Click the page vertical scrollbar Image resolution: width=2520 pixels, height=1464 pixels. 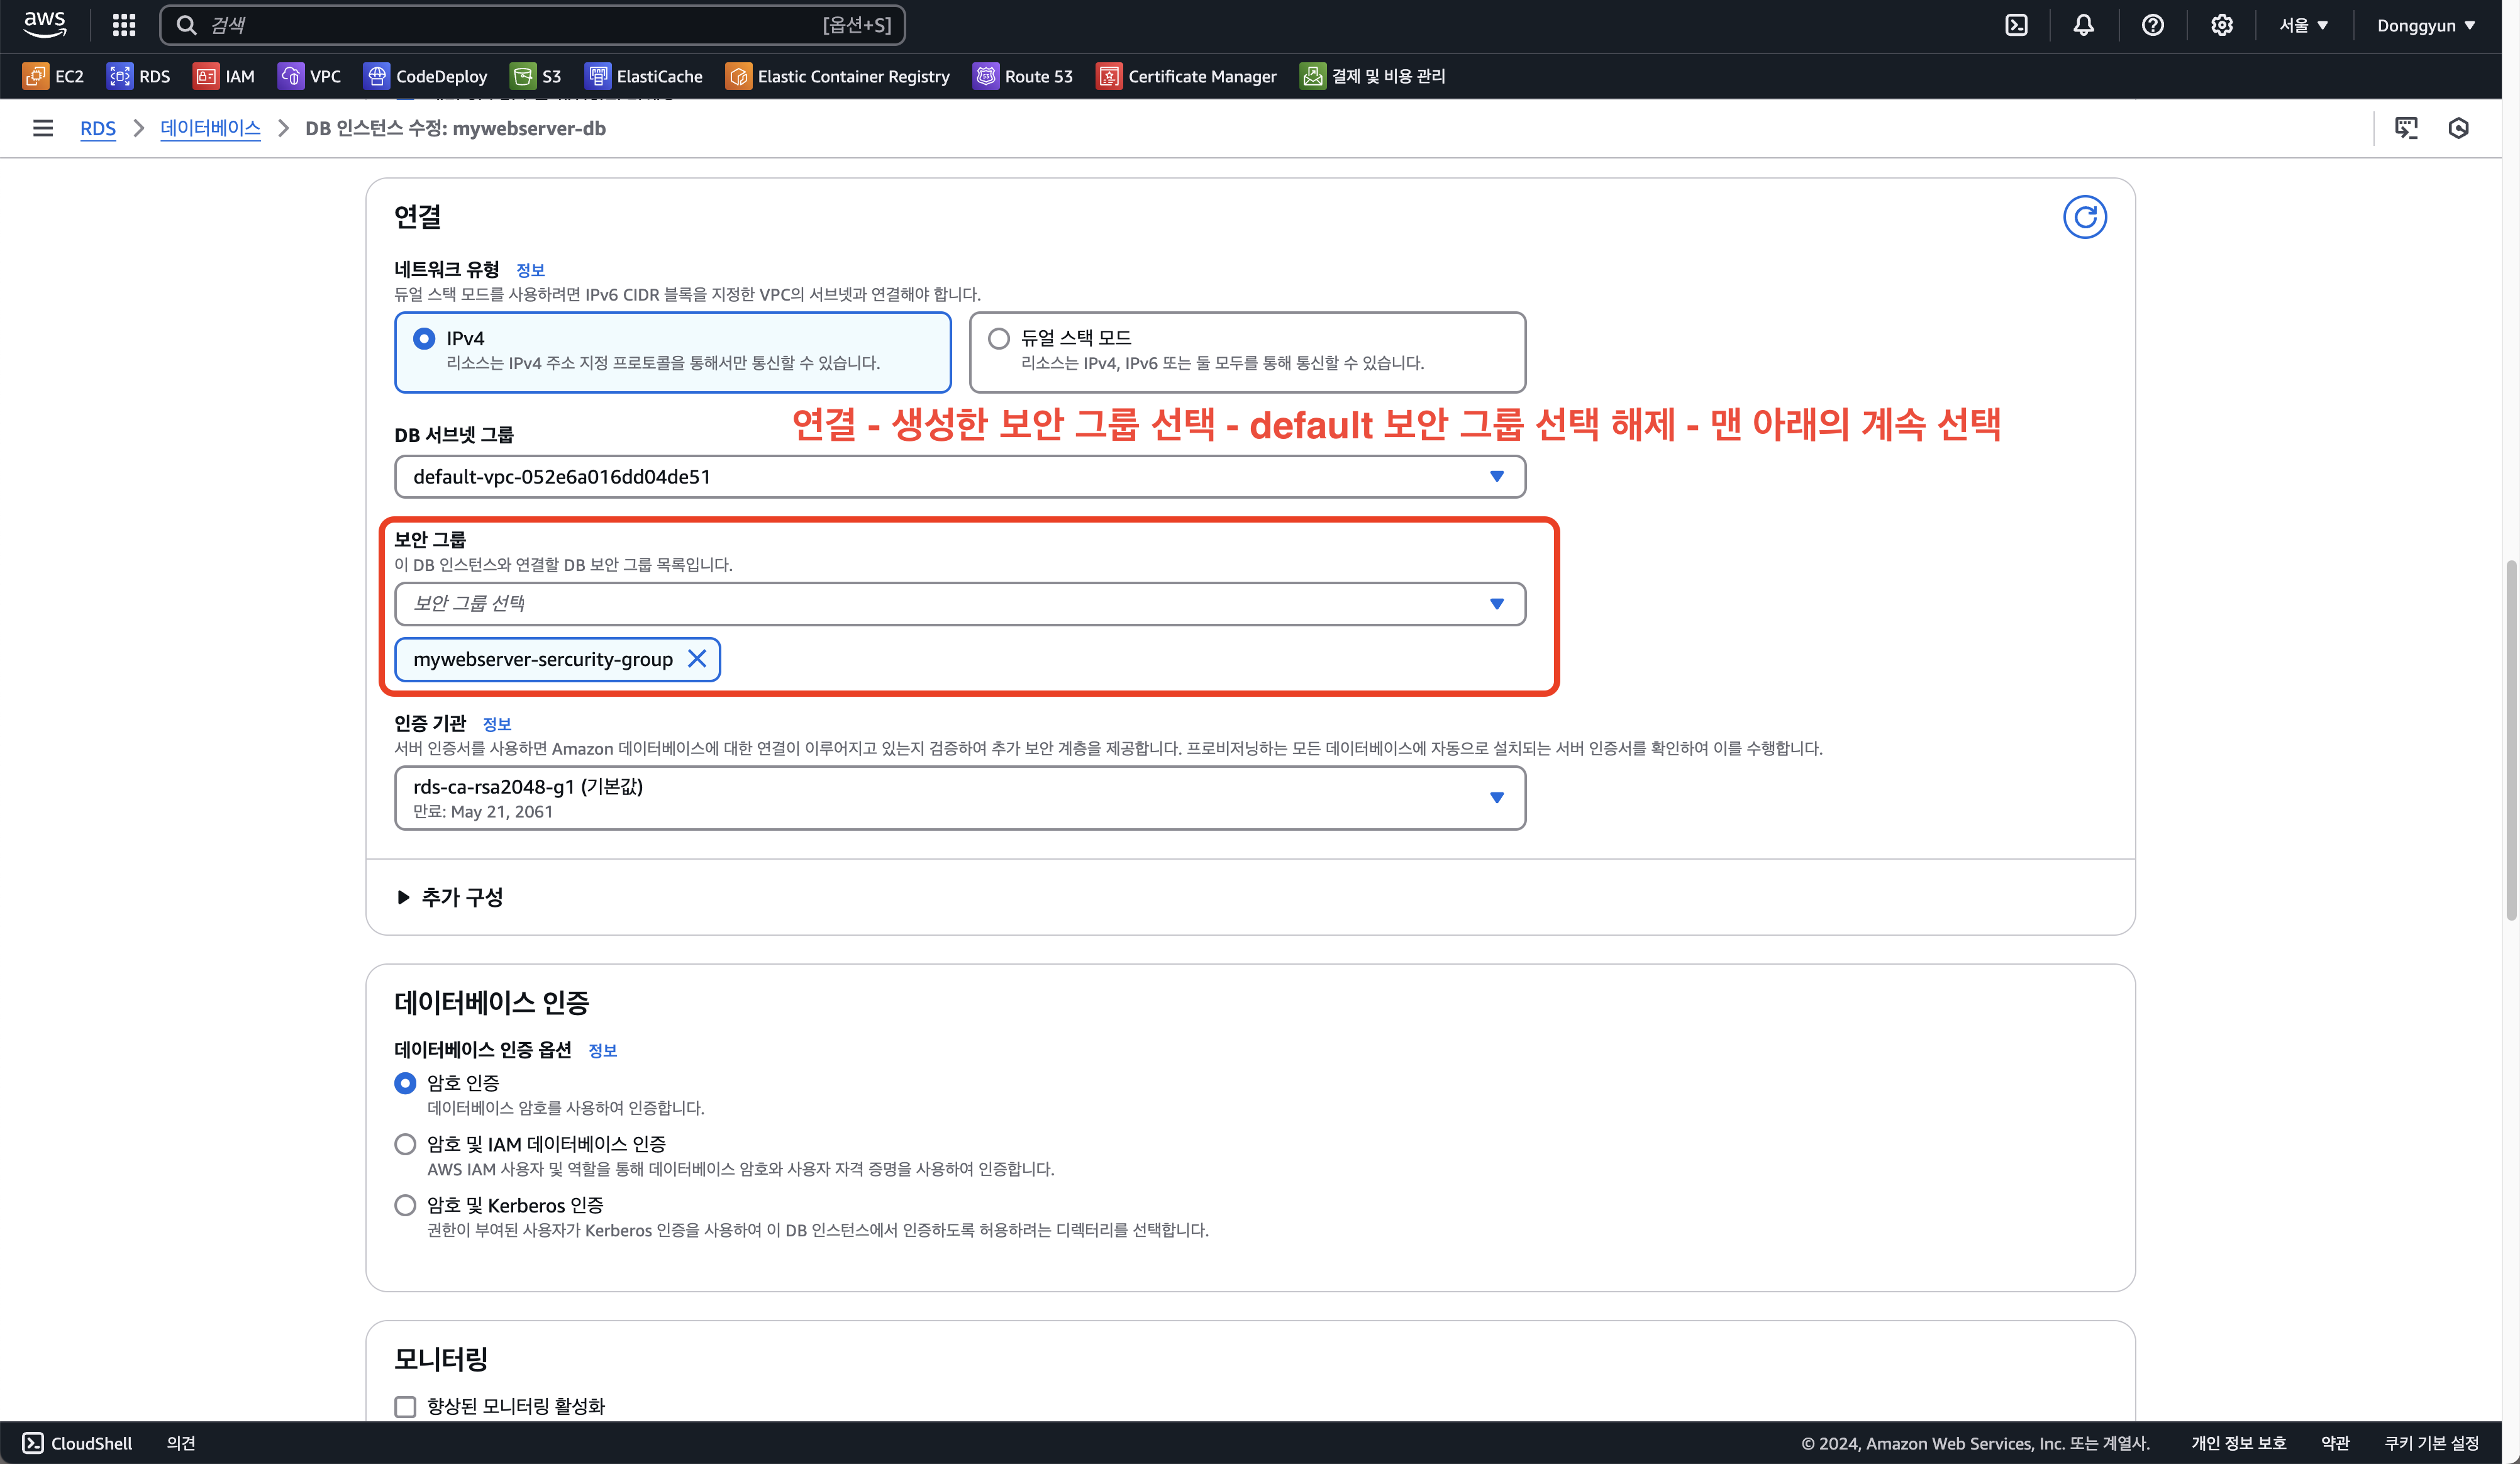tap(2511, 740)
